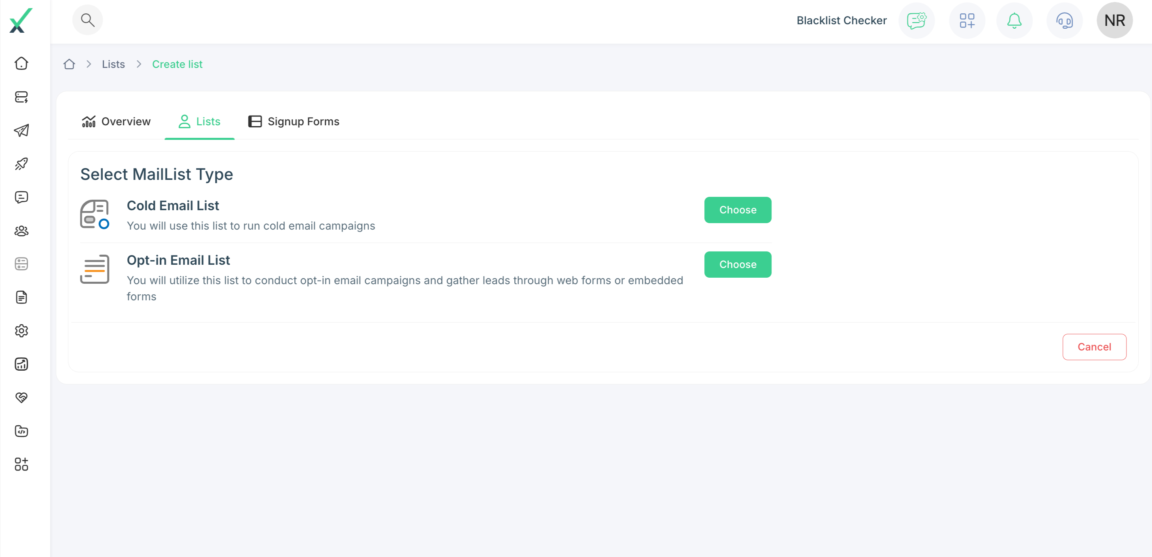Open Blacklist Checker in the top bar
1152x557 pixels.
[x=841, y=20]
